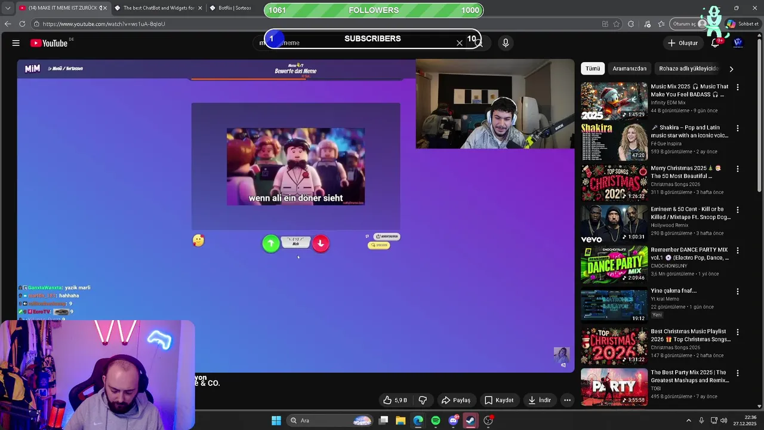
Task: Click the Yt kral Memo channel name
Action: tap(665, 299)
